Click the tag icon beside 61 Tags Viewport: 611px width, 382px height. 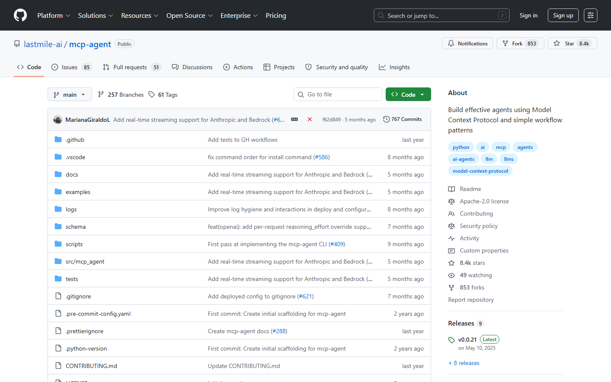(151, 95)
